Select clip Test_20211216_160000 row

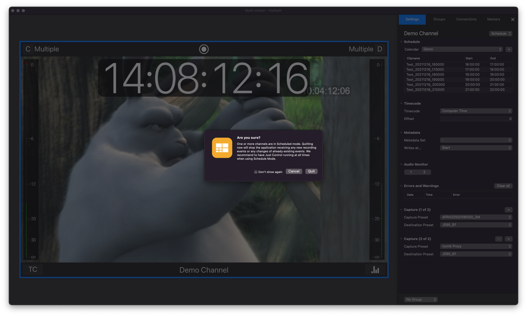458,65
